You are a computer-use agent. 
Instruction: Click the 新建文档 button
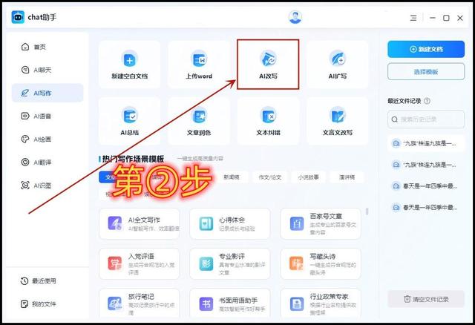click(x=426, y=49)
